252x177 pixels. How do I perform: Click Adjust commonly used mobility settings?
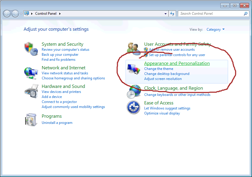tap(73, 107)
